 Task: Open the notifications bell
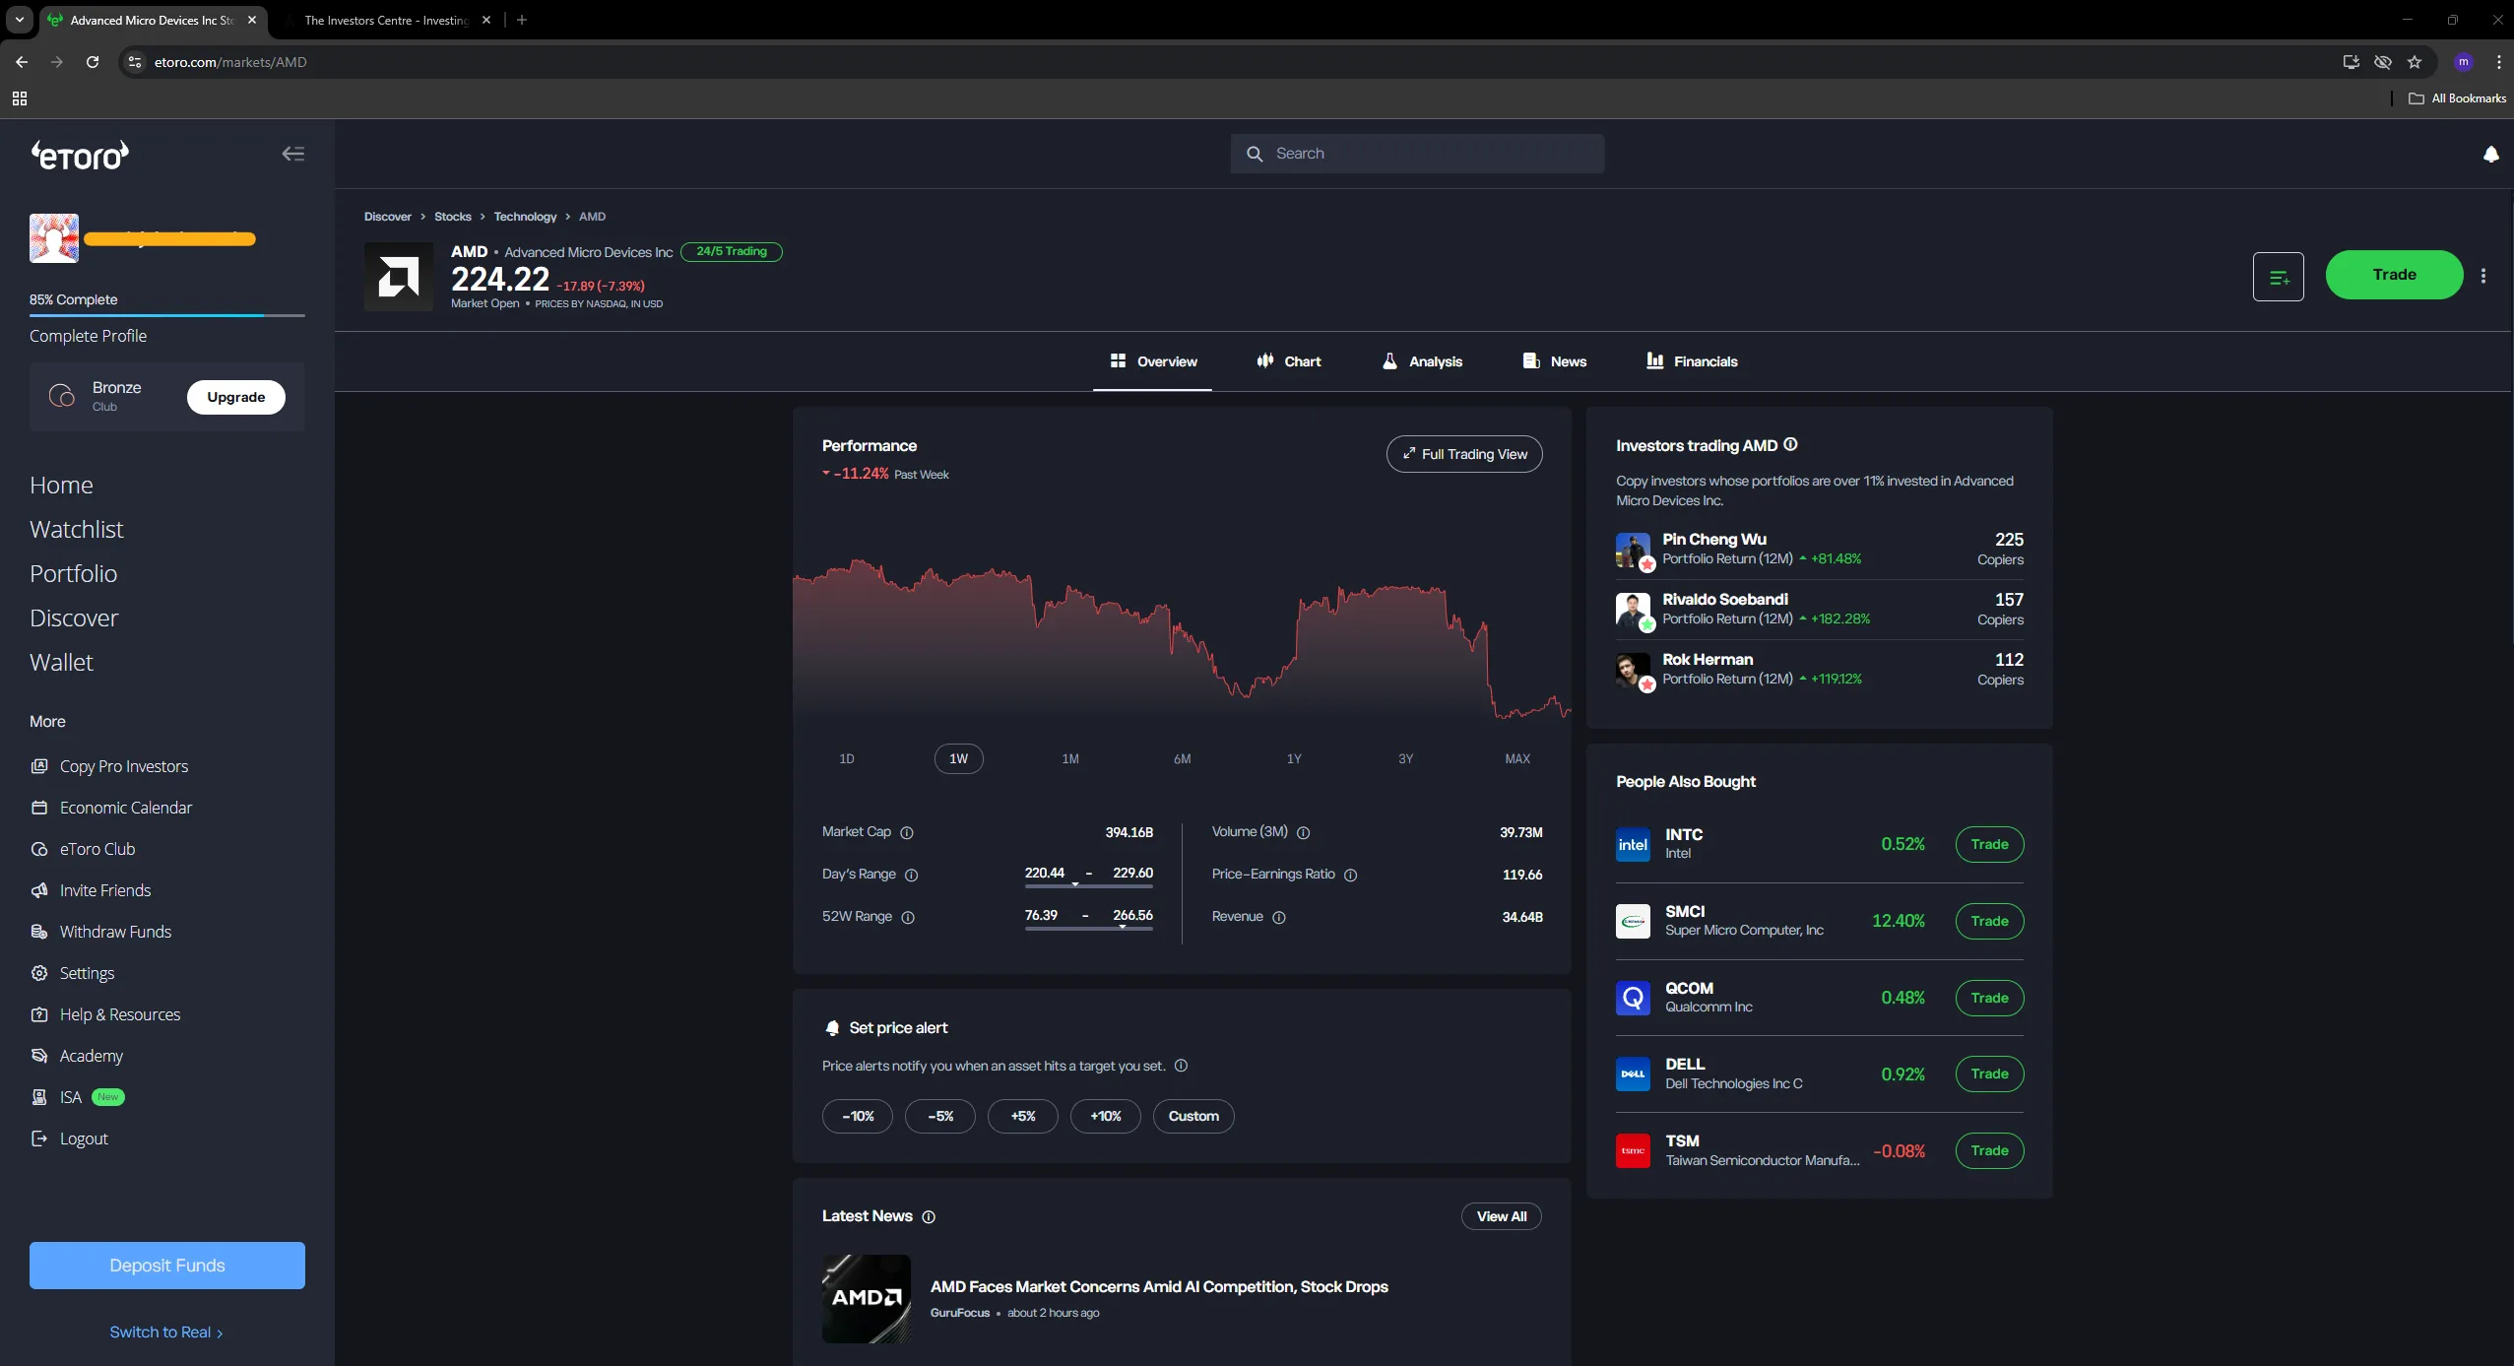2490,155
